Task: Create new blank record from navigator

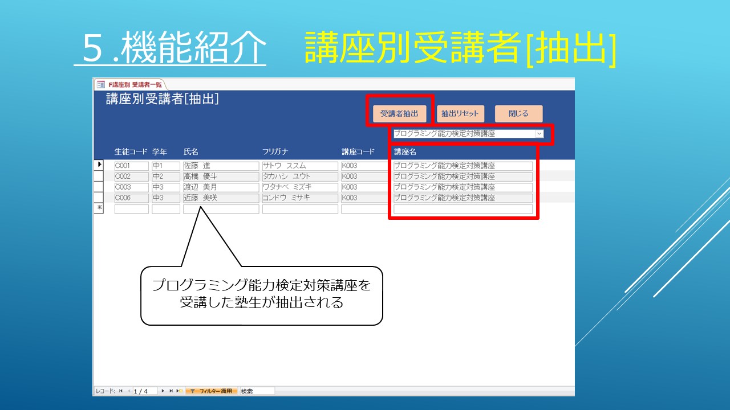Action: (179, 391)
